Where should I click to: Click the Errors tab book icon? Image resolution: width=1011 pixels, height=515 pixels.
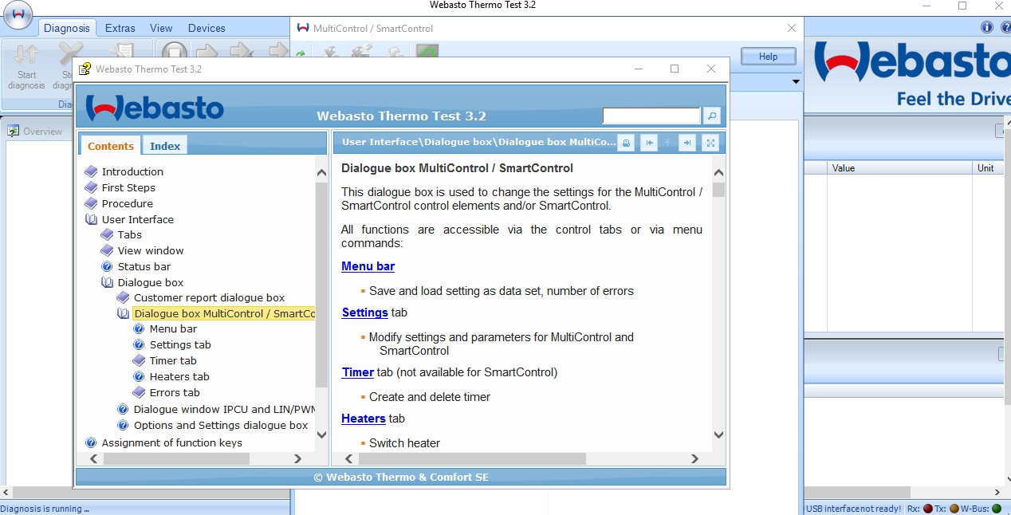point(139,392)
